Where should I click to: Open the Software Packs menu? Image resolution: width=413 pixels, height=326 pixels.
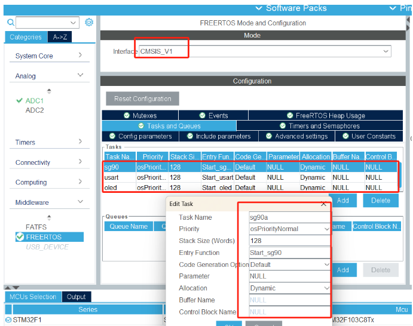coord(291,8)
